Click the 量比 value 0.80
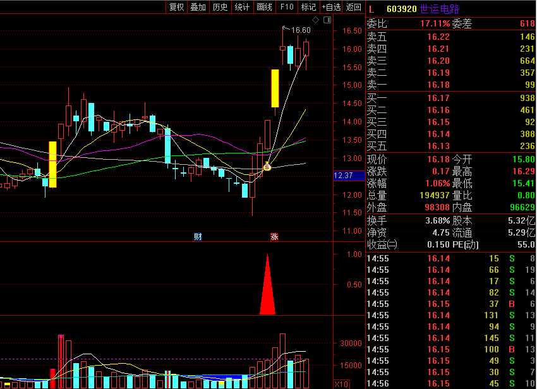 pyautogui.click(x=526, y=195)
